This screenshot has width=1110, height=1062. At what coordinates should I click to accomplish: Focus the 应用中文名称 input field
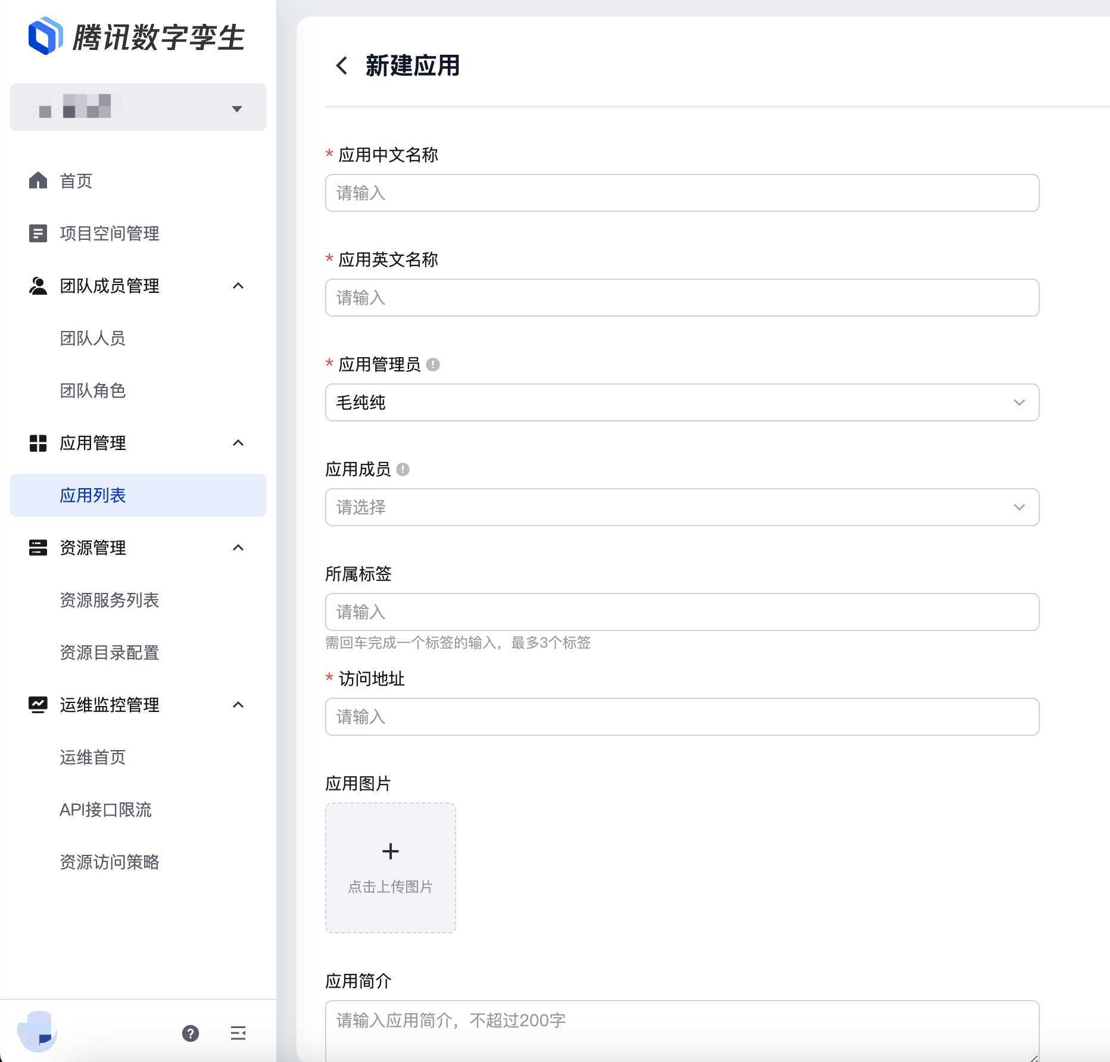coord(682,193)
